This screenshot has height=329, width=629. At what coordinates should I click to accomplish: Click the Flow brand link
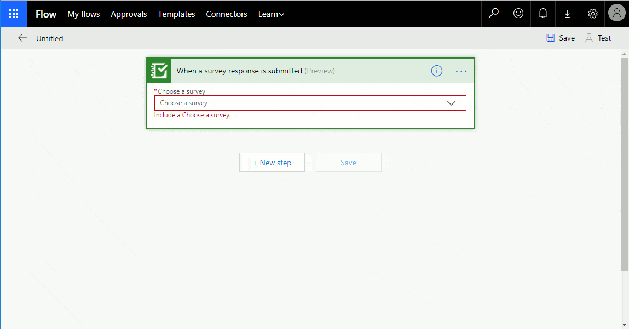[x=46, y=14]
